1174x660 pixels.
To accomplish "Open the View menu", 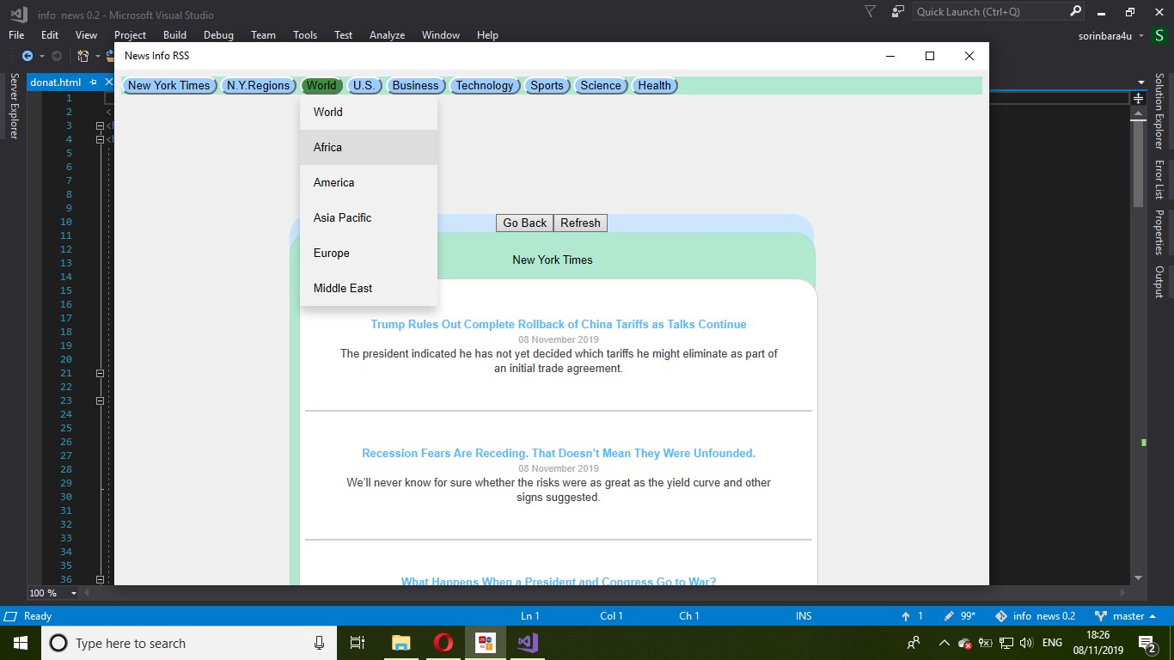I will [86, 35].
